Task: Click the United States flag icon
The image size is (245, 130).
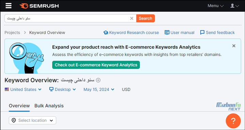Action: pos(7,90)
